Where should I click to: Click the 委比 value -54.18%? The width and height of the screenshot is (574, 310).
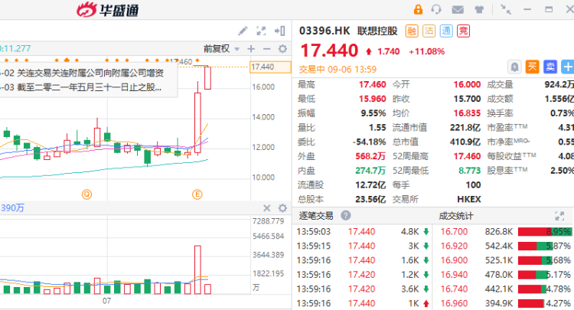[370, 142]
